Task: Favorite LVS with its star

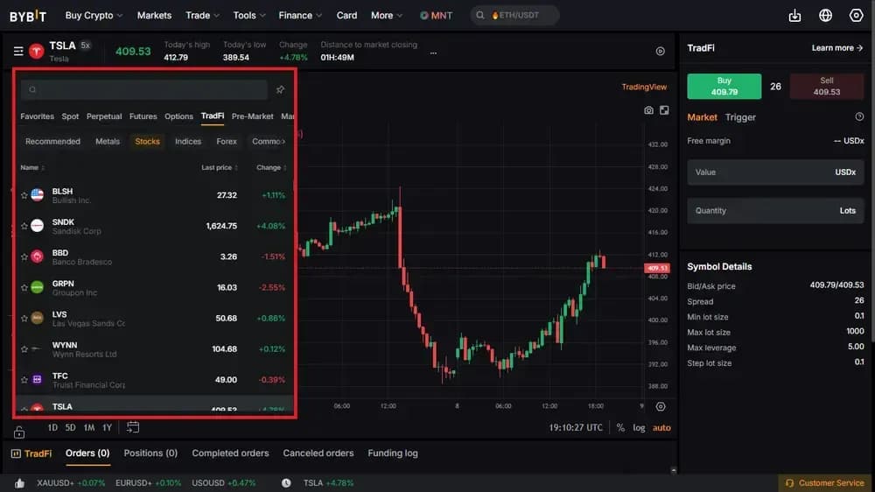Action: click(x=24, y=319)
